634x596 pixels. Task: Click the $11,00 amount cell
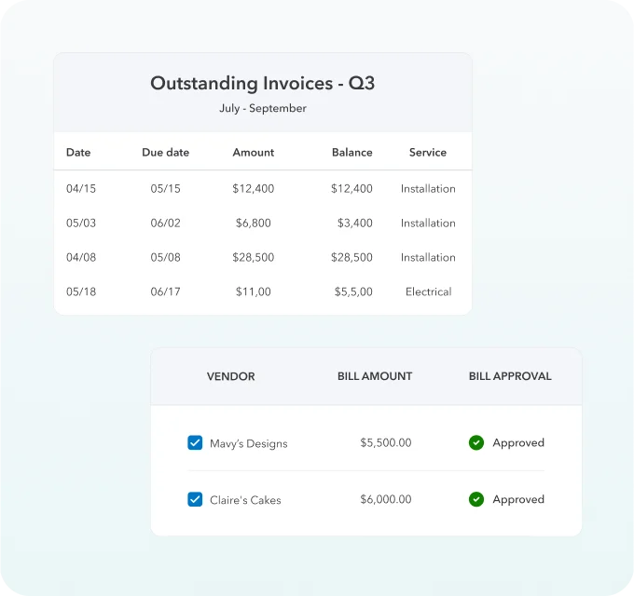253,291
